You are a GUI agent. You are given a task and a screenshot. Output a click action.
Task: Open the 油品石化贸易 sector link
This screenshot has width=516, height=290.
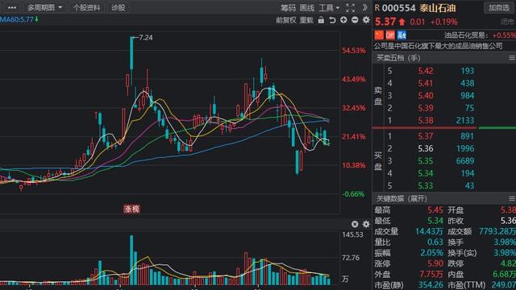click(465, 35)
